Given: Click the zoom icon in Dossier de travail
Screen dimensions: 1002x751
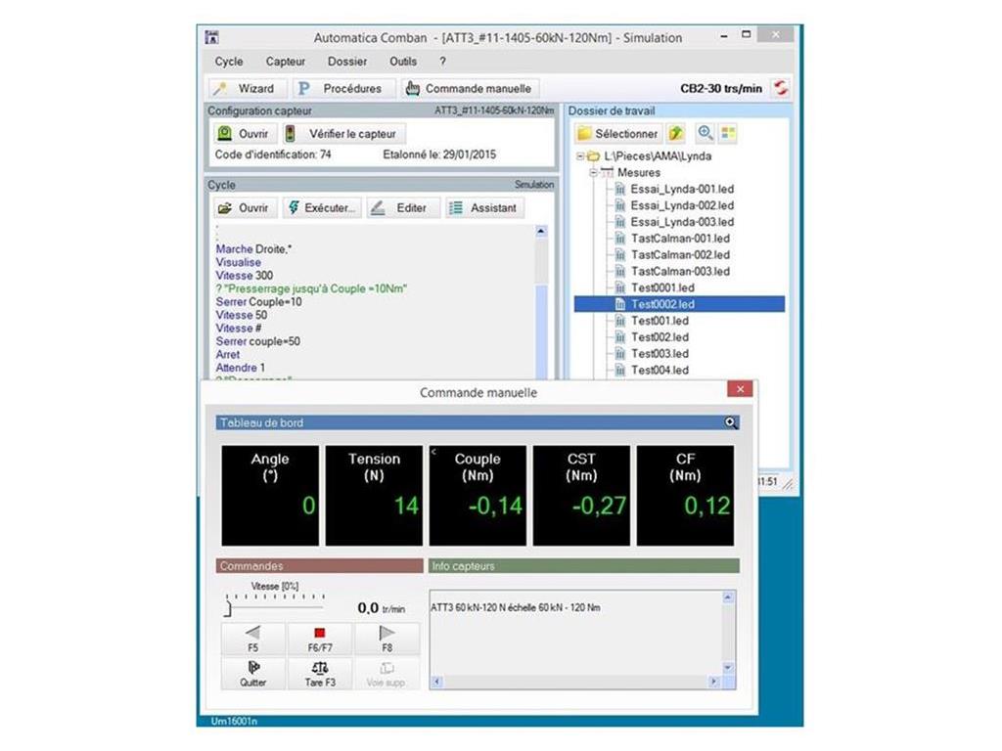Looking at the screenshot, I should (705, 133).
